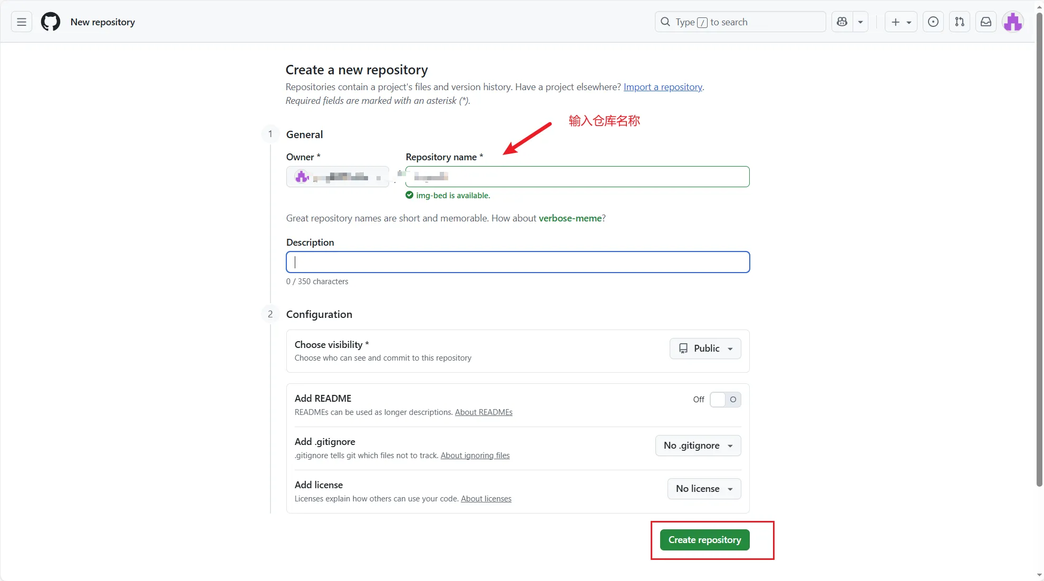Open the hamburger navigation menu
The image size is (1044, 581).
[x=22, y=22]
